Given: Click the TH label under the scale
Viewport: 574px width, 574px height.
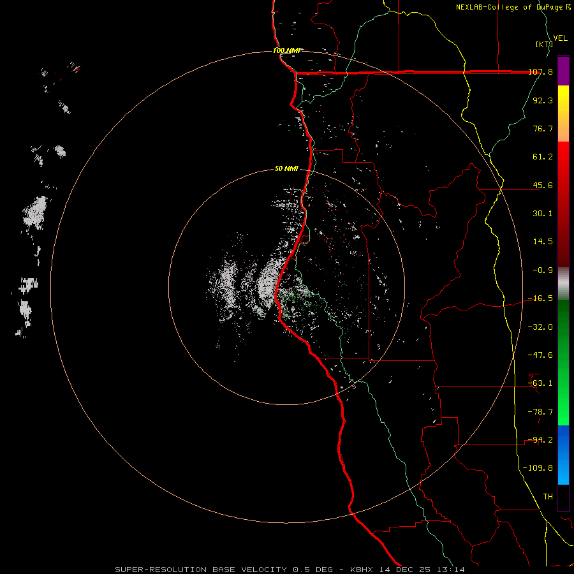Looking at the screenshot, I should (548, 497).
